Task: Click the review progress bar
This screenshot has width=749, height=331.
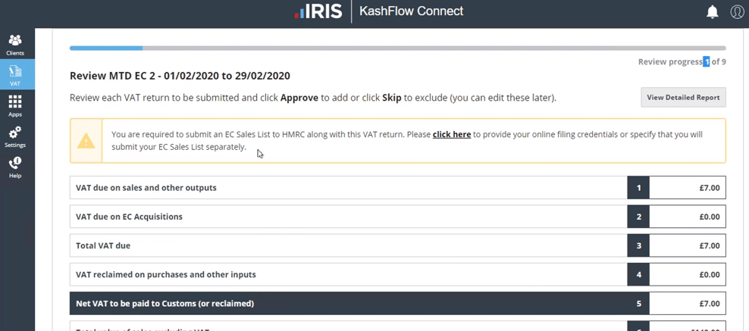Action: click(397, 48)
